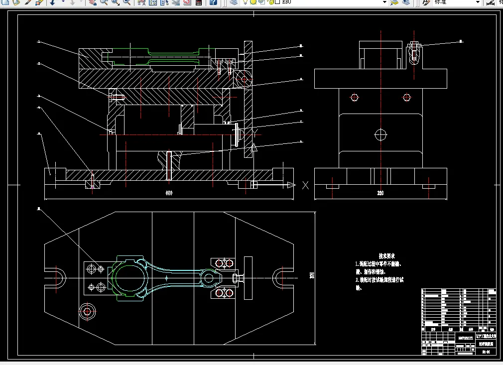The width and height of the screenshot is (503, 365).
Task: Click the white layer color square
Action: click(278, 2)
